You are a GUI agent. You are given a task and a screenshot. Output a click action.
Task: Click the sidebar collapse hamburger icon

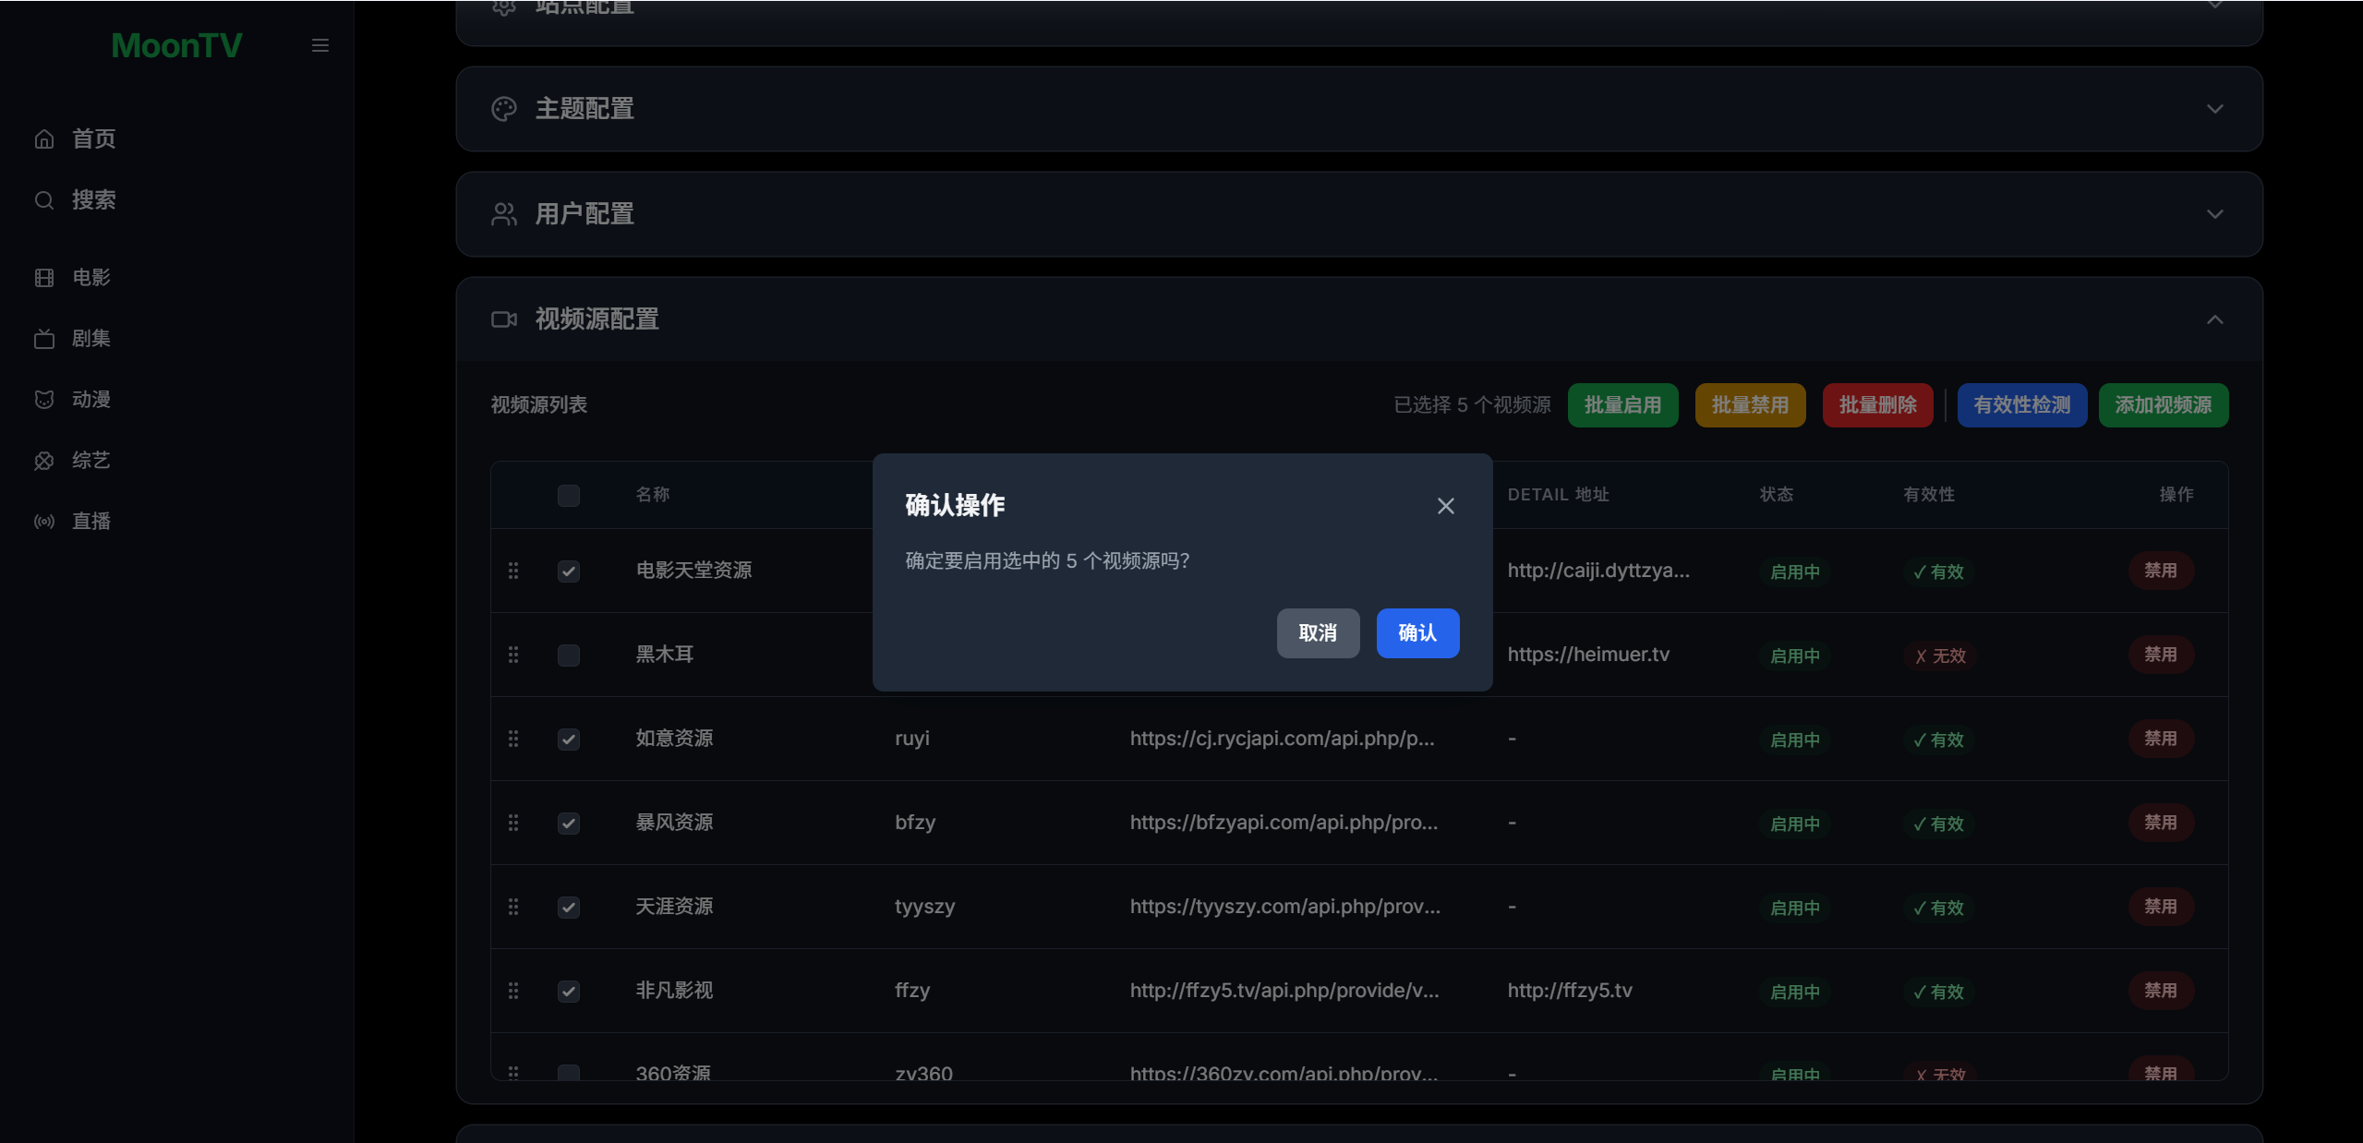(x=320, y=45)
